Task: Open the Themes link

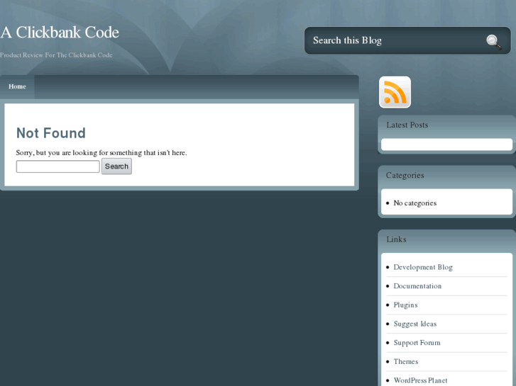Action: [406, 362]
